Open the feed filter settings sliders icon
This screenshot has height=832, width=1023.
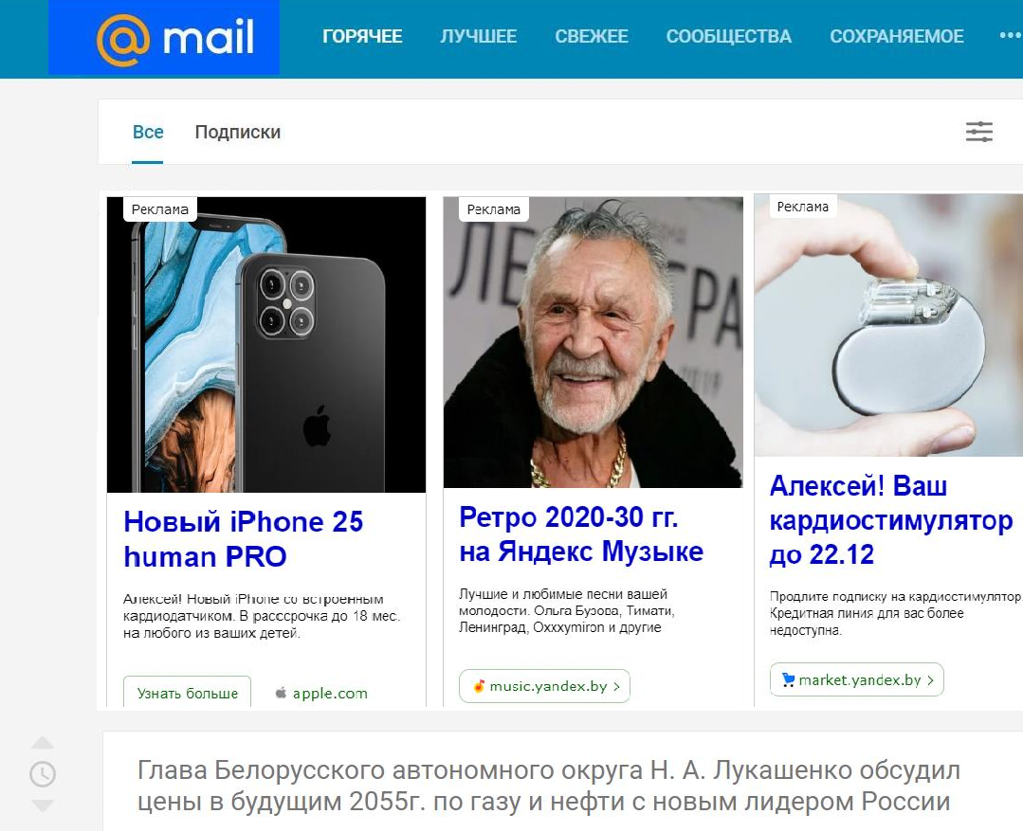[978, 132]
